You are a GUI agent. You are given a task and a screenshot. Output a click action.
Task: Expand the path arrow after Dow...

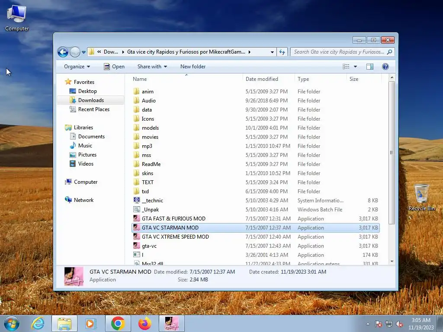coord(123,52)
